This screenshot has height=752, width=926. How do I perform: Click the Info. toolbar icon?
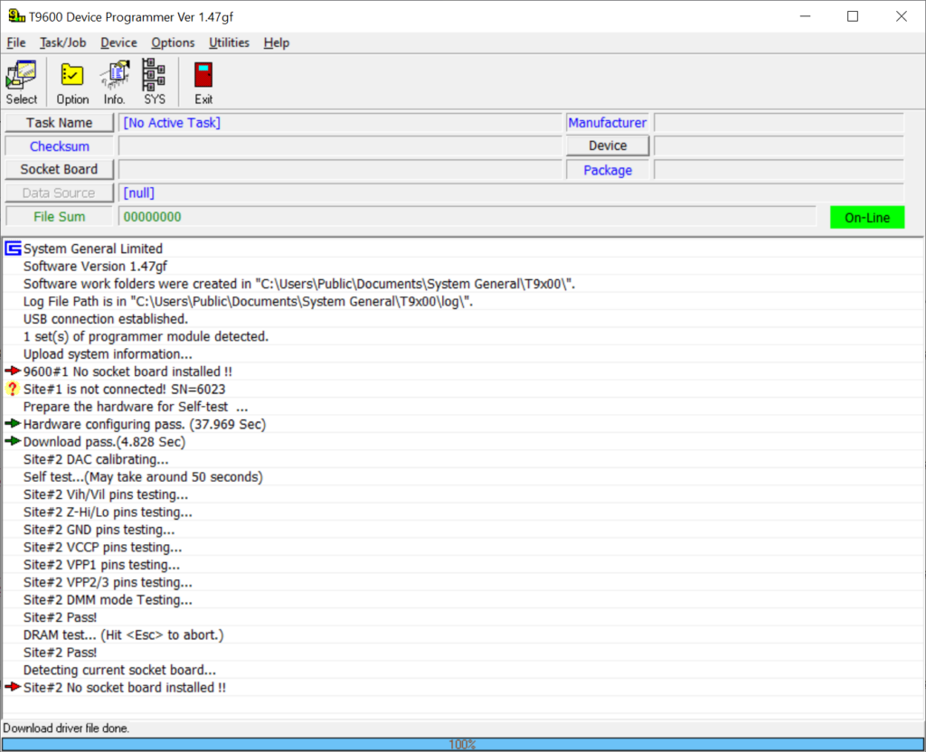(115, 82)
